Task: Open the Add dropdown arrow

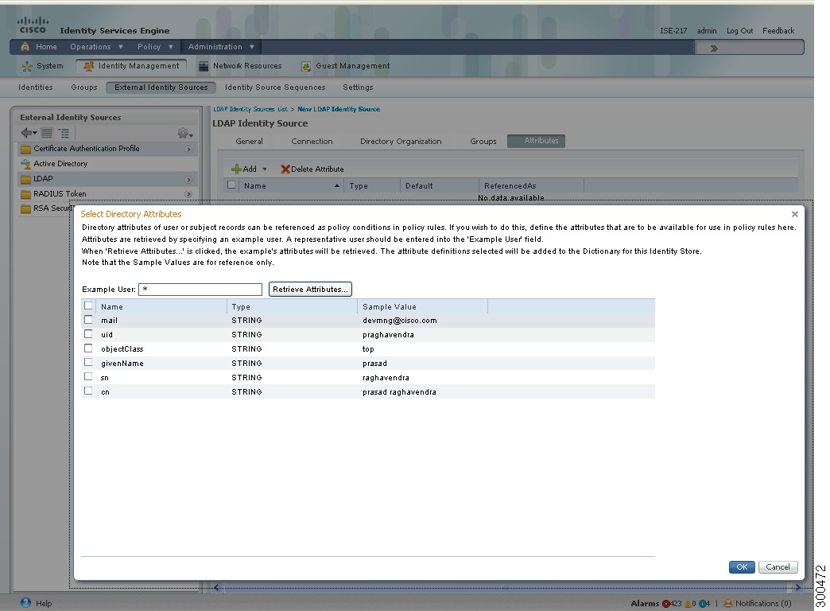Action: tap(265, 169)
